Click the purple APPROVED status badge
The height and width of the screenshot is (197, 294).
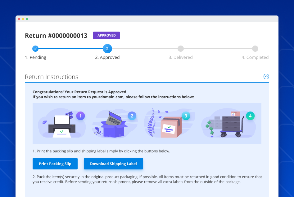pos(106,35)
